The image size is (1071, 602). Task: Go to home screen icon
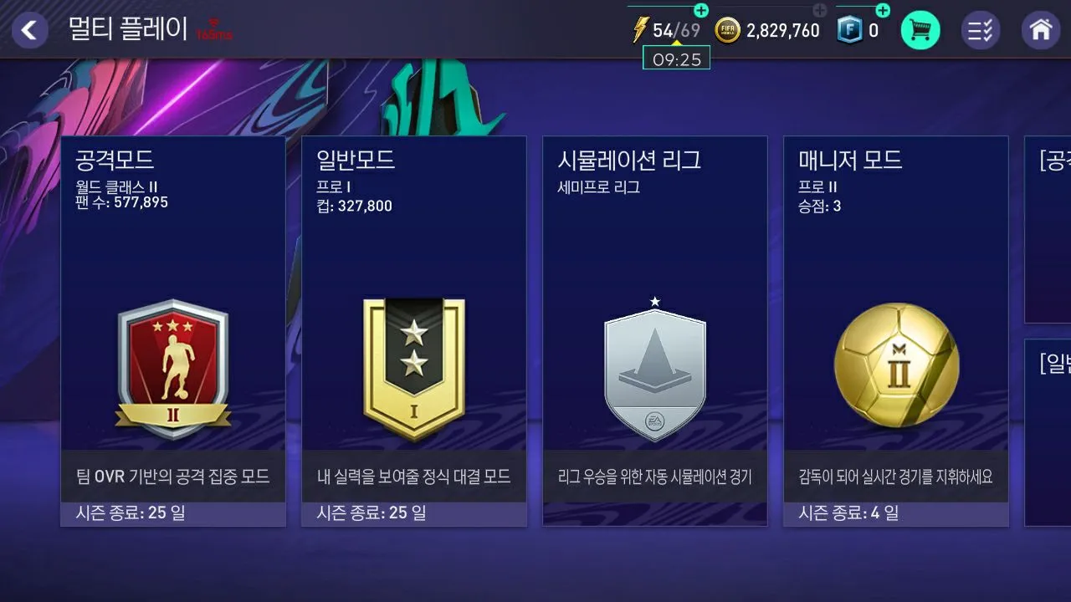(1041, 31)
